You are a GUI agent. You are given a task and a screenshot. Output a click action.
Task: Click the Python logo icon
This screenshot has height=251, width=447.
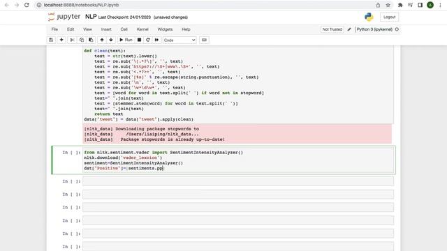[x=369, y=17]
